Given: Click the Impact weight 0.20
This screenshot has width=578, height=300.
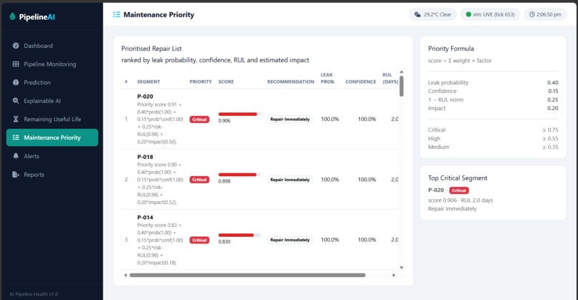Looking at the screenshot, I should [553, 108].
